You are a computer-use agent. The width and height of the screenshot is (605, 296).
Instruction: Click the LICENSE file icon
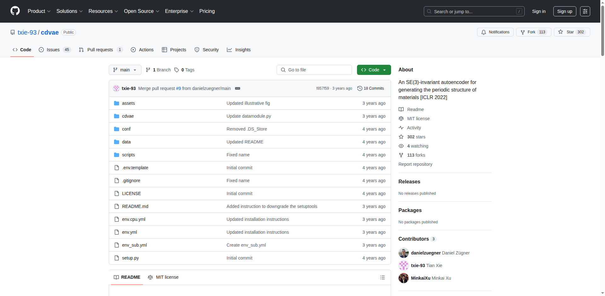(117, 193)
